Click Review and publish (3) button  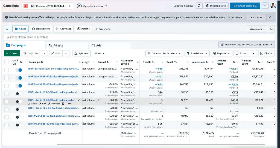pos(245,6)
